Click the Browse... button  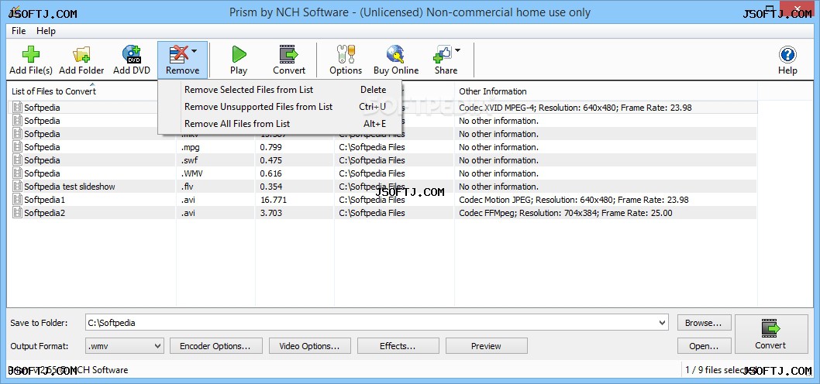click(704, 323)
